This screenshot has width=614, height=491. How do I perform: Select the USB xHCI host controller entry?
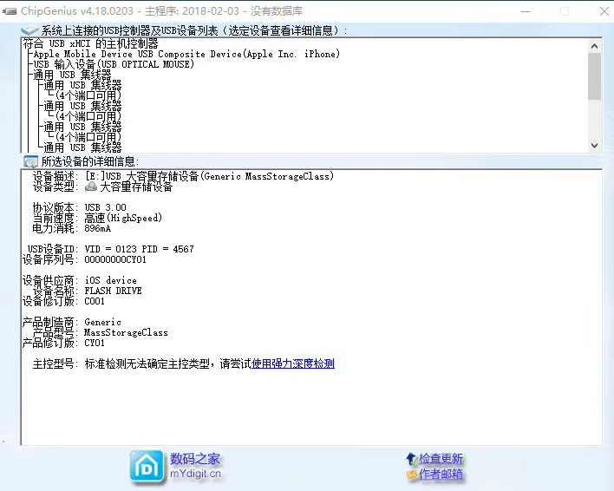coord(91,43)
